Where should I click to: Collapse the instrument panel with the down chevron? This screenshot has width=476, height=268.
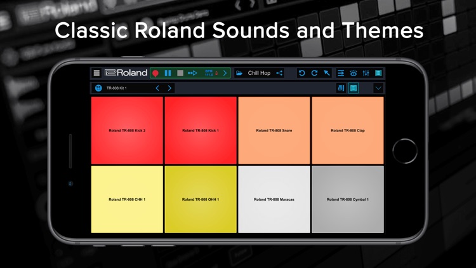coord(378,88)
